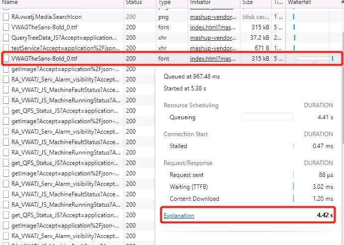The height and width of the screenshot is (245, 344).
Task: Click the Stalled timing label
Action: pyautogui.click(x=178, y=146)
